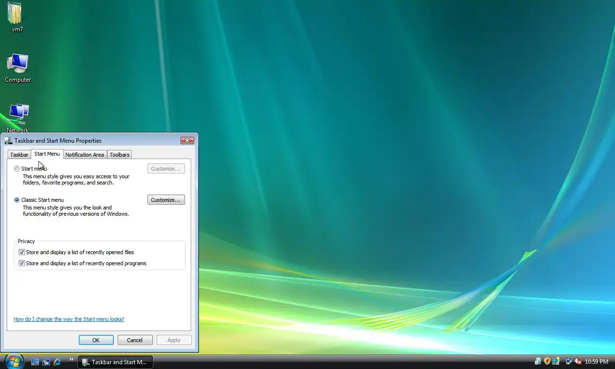
Task: Toggle storing recently opened files list
Action: (22, 252)
